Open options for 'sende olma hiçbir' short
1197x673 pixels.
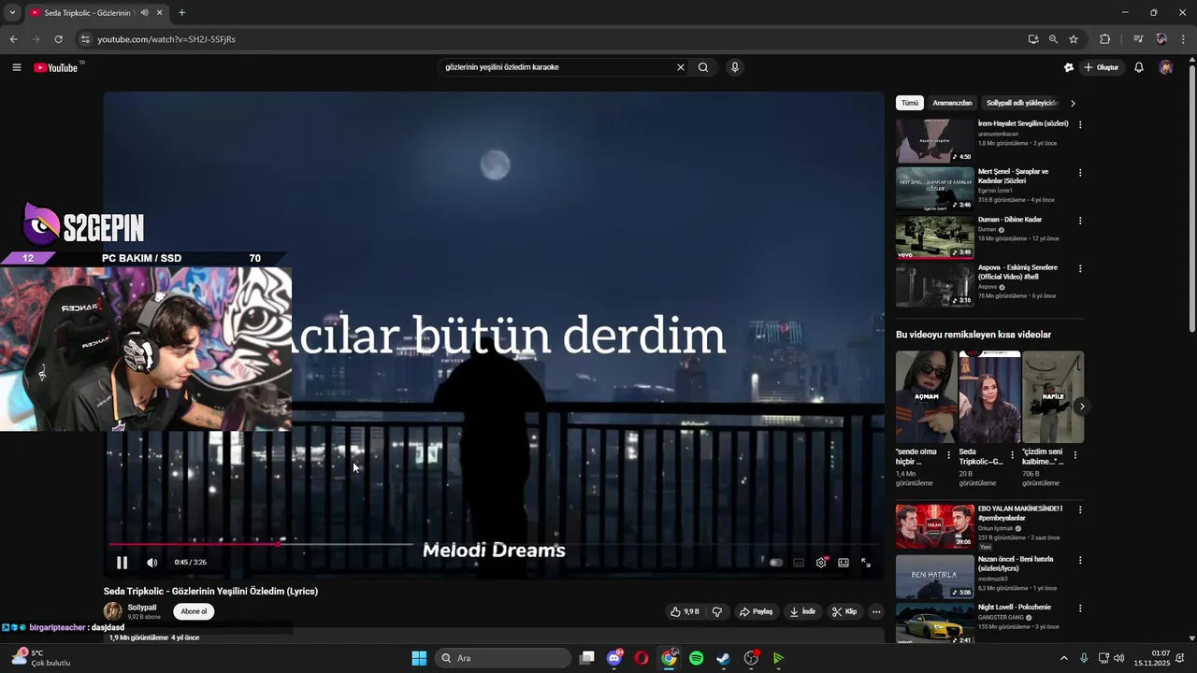(x=948, y=455)
